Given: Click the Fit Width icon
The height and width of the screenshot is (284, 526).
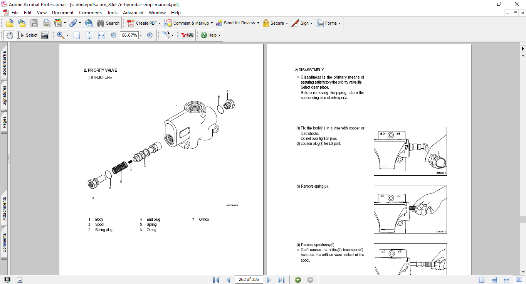Looking at the screenshot, I should pos(101,35).
